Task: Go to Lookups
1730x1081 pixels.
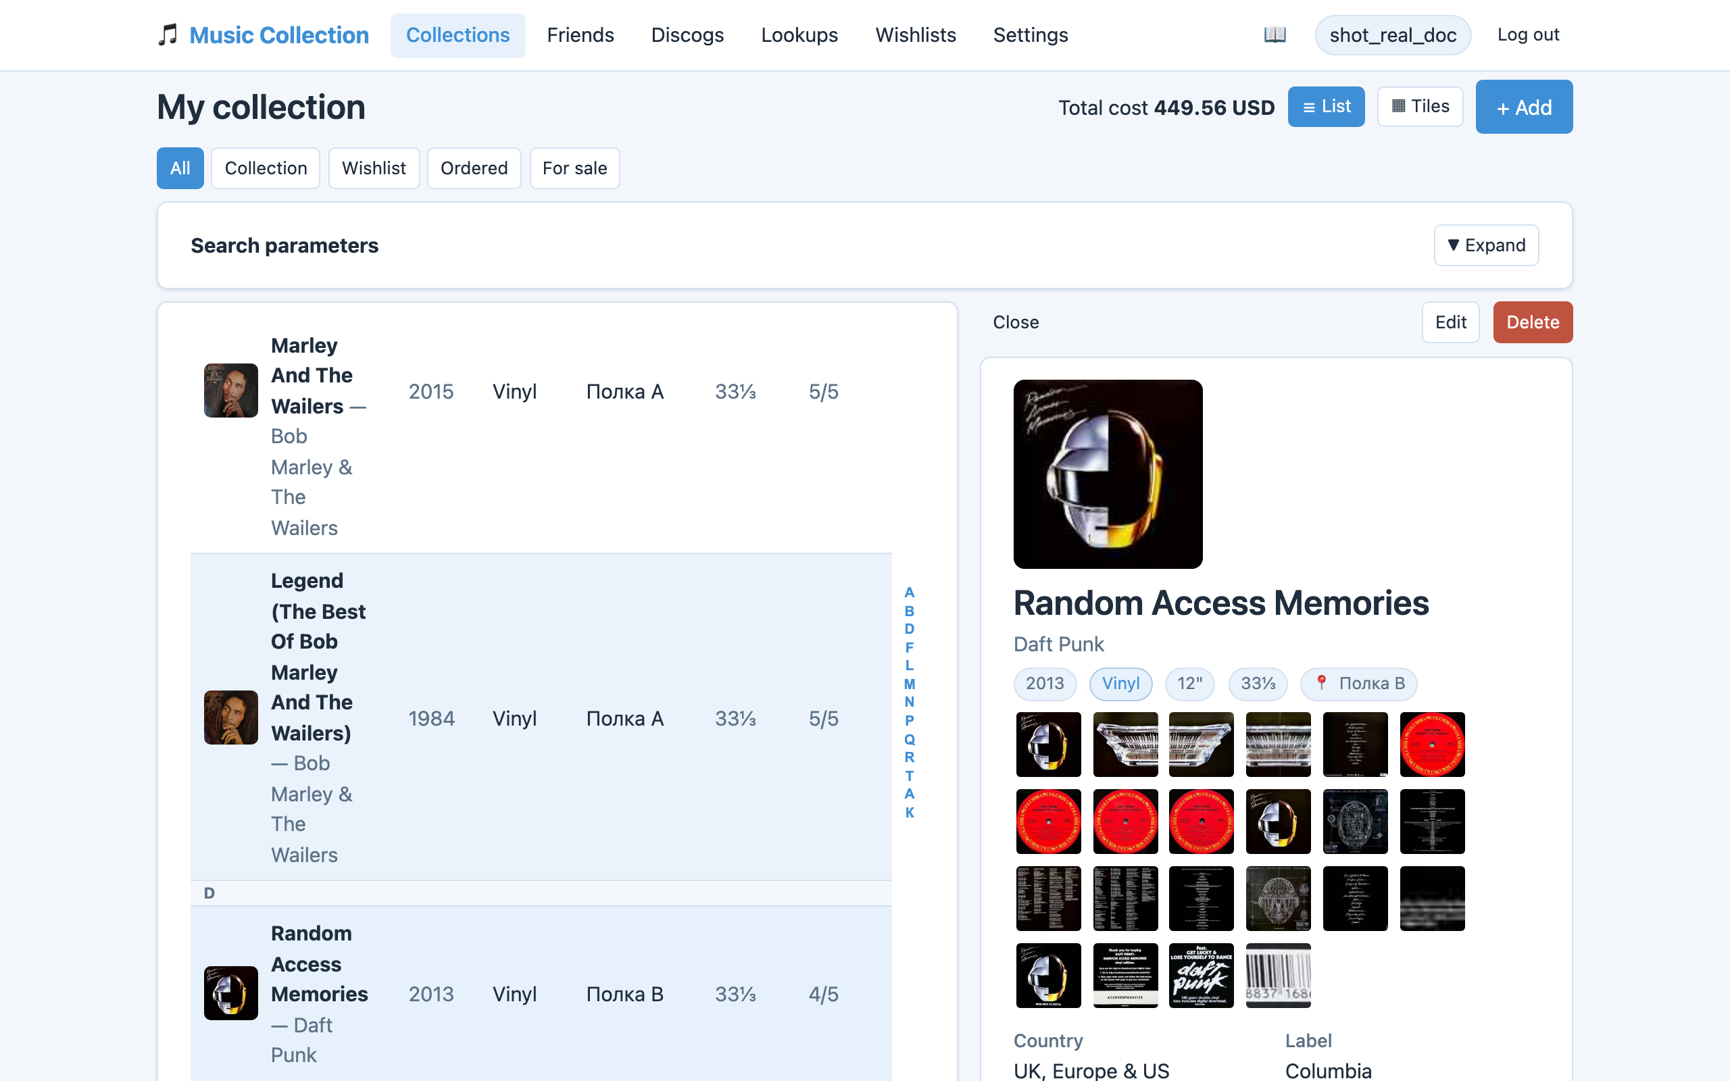Action: [x=799, y=35]
